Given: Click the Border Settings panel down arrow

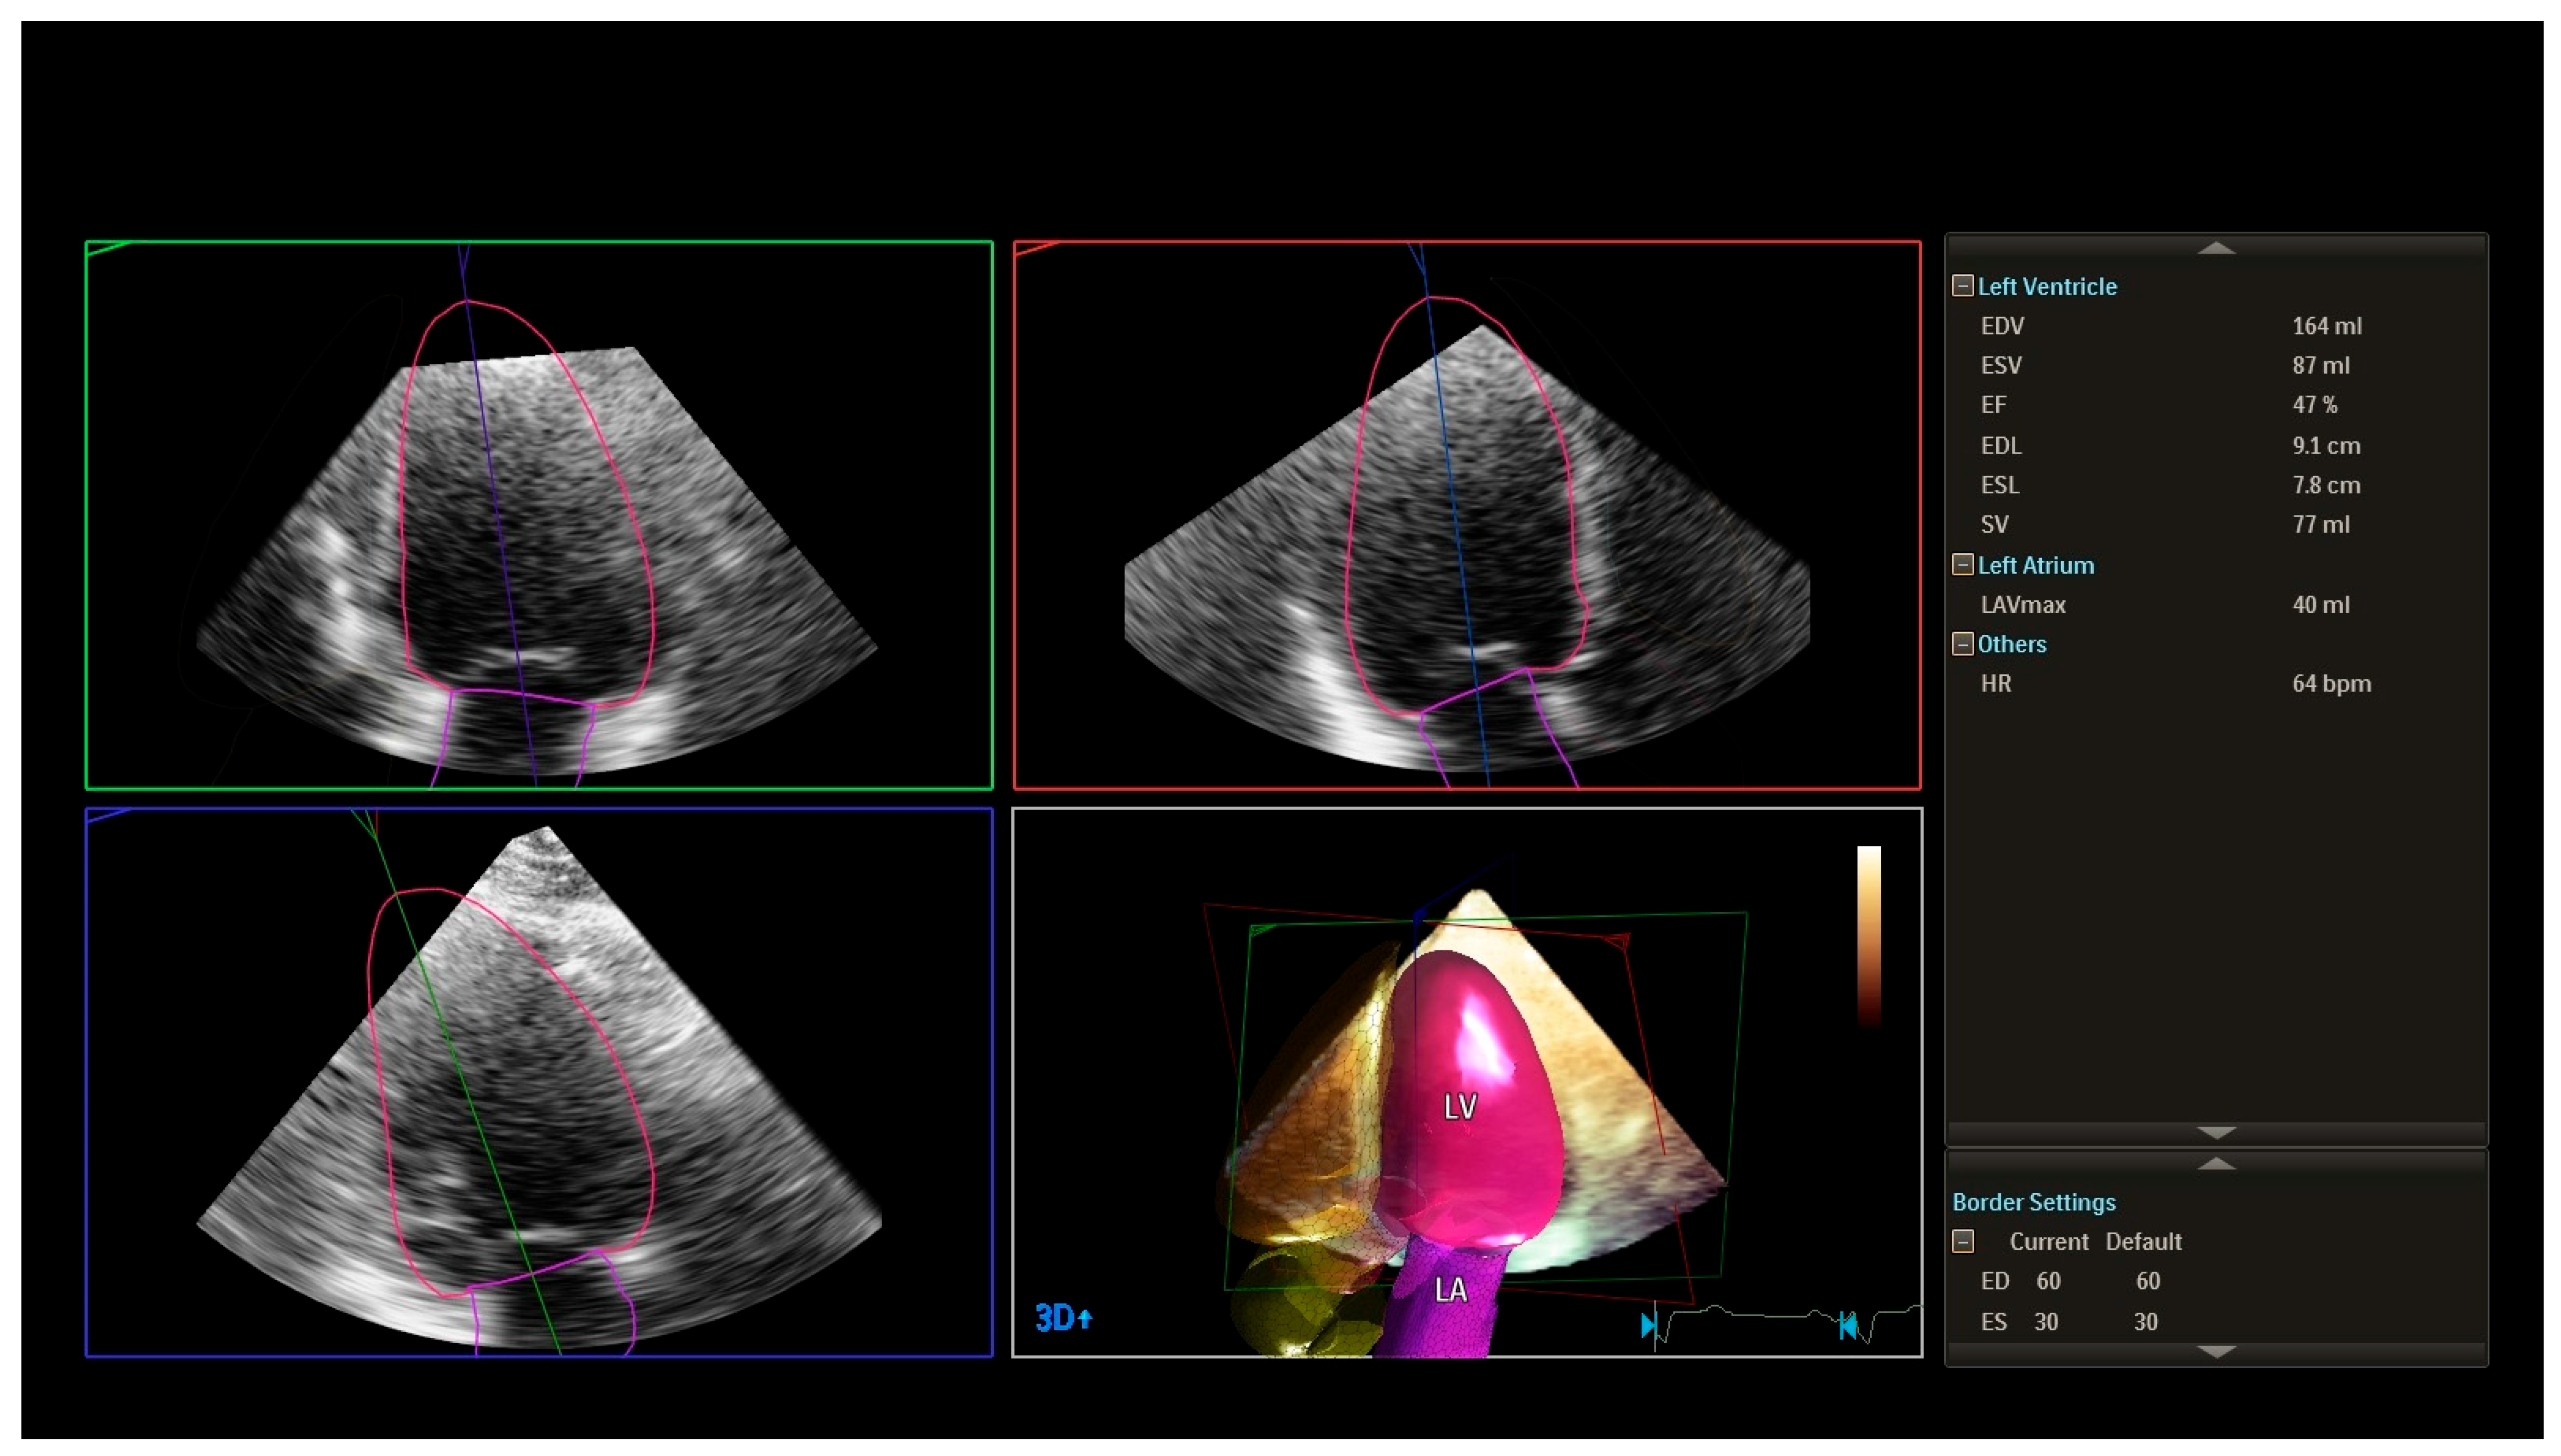Looking at the screenshot, I should (2216, 1352).
